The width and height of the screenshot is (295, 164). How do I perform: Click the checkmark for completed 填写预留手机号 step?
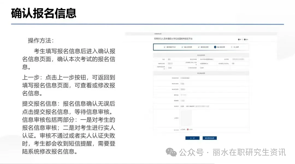(x=164, y=47)
